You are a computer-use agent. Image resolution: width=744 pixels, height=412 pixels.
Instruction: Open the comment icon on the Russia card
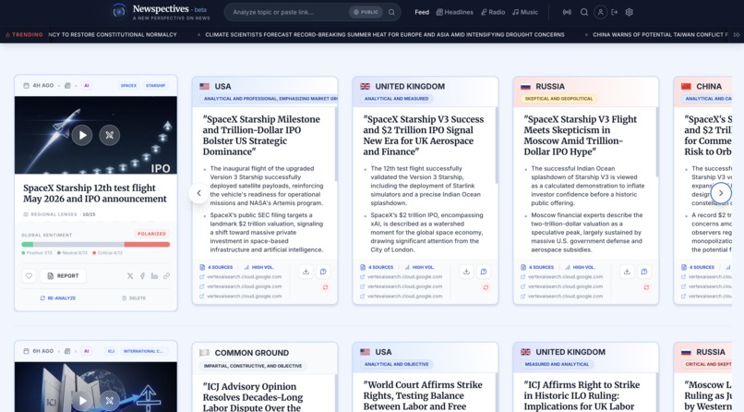pyautogui.click(x=644, y=272)
